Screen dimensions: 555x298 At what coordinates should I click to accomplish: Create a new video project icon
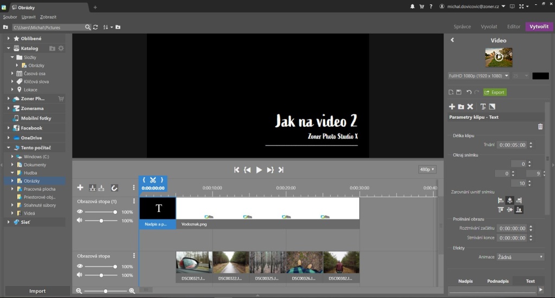click(451, 92)
